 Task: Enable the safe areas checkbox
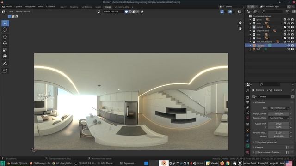click(256, 152)
